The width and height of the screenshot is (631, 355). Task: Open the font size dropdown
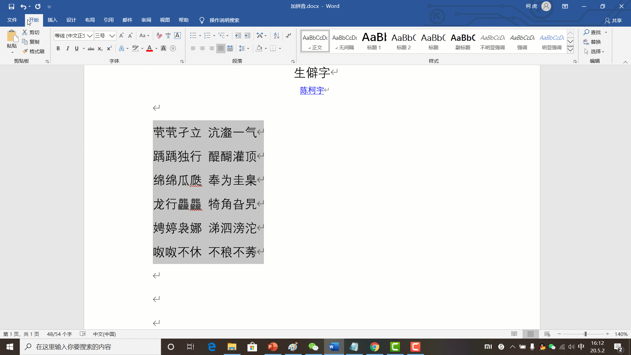(112, 35)
